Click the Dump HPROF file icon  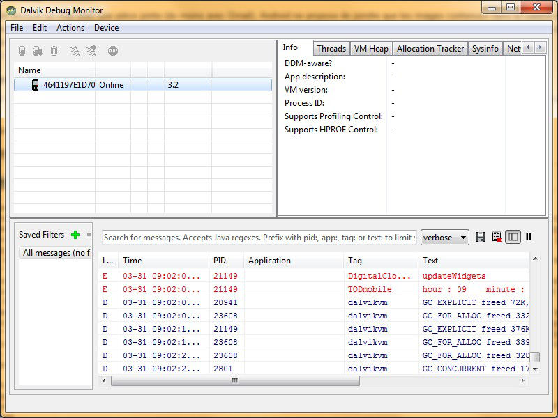click(38, 51)
